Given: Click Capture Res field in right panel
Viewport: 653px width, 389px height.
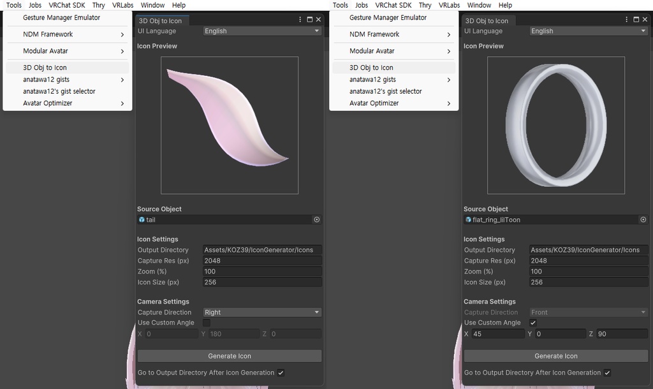Looking at the screenshot, I should pyautogui.click(x=589, y=261).
